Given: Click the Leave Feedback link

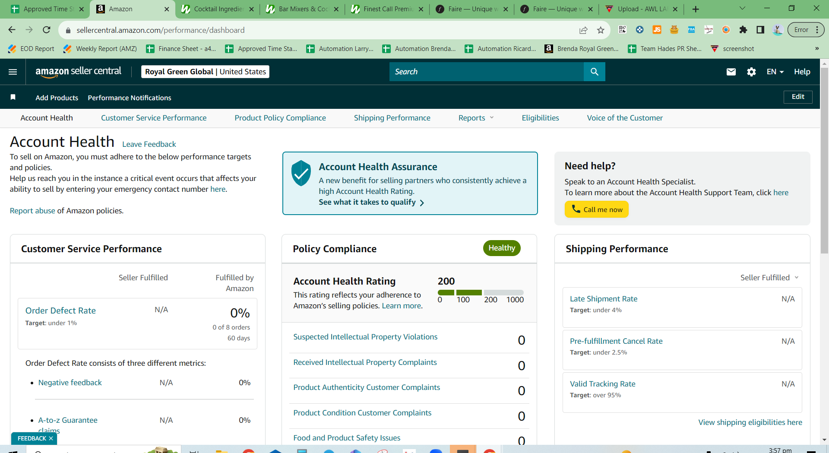Looking at the screenshot, I should [x=149, y=144].
